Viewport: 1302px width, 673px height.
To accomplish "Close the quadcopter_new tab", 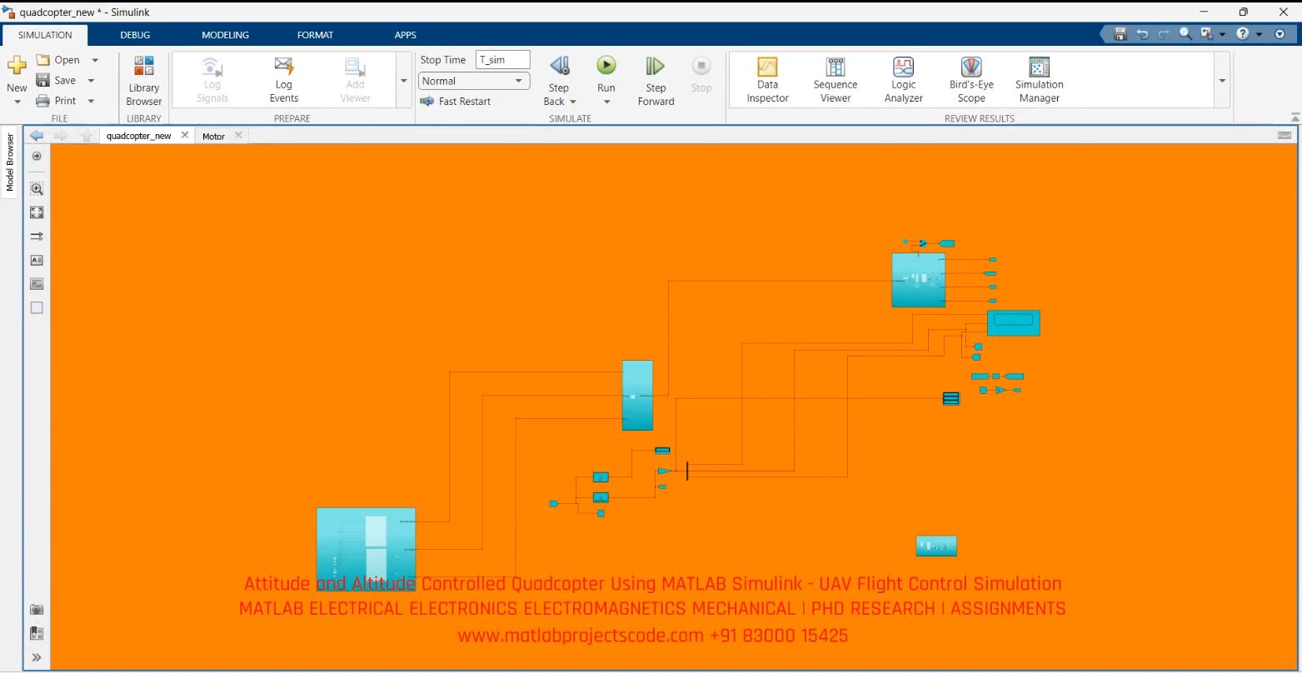I will click(185, 135).
